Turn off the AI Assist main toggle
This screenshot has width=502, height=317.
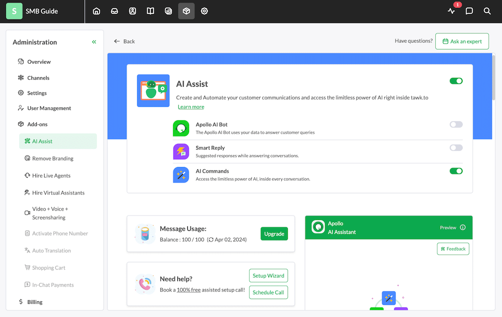click(456, 81)
